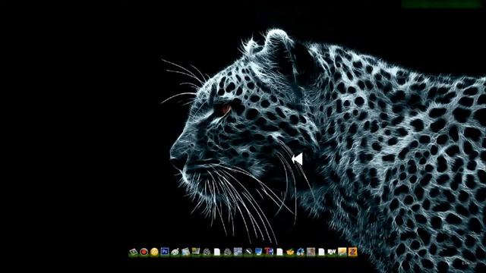
Task: Open the white lettered text dock icon
Action: click(x=332, y=252)
